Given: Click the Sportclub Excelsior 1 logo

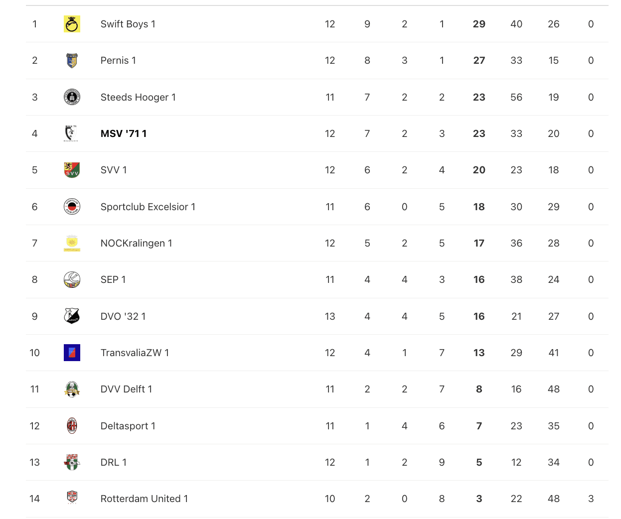Looking at the screenshot, I should coord(72,207).
